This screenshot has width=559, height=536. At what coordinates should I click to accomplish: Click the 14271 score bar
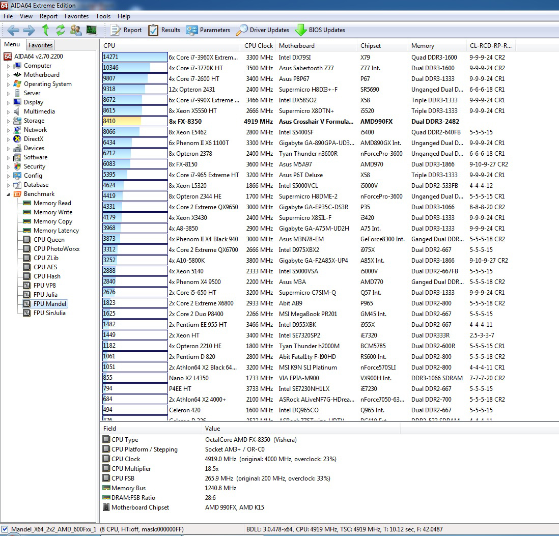click(135, 57)
